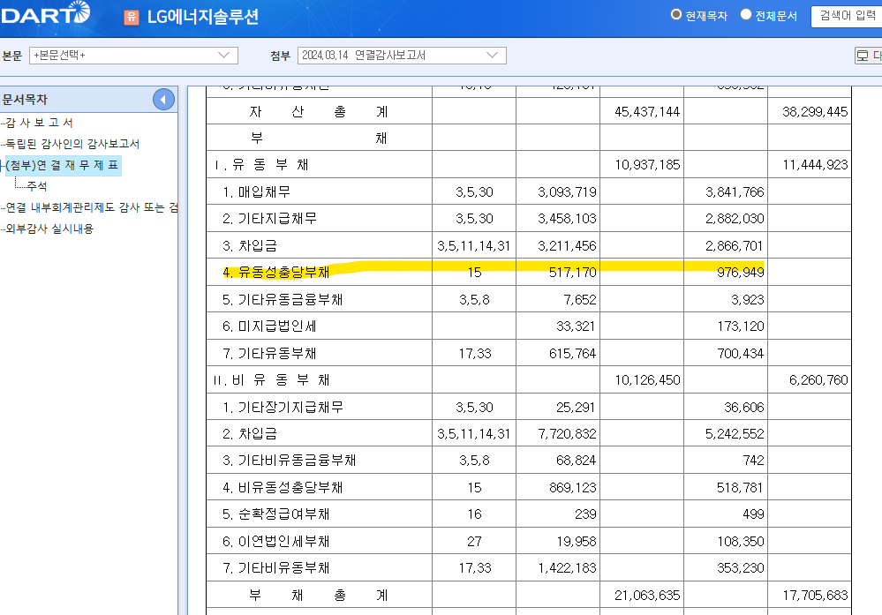The image size is (882, 615).
Task: Click the 7. 기타비유동부채 row label
Action: click(x=276, y=567)
